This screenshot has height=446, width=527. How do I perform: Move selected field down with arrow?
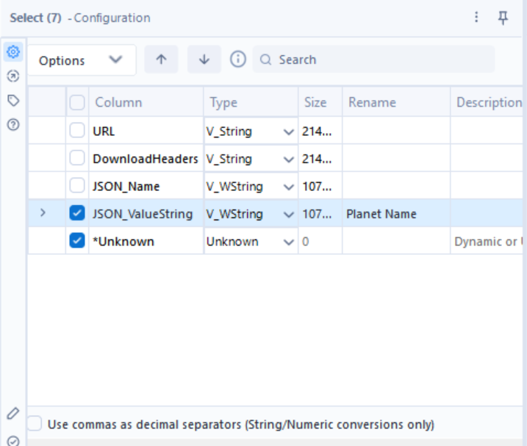(204, 60)
